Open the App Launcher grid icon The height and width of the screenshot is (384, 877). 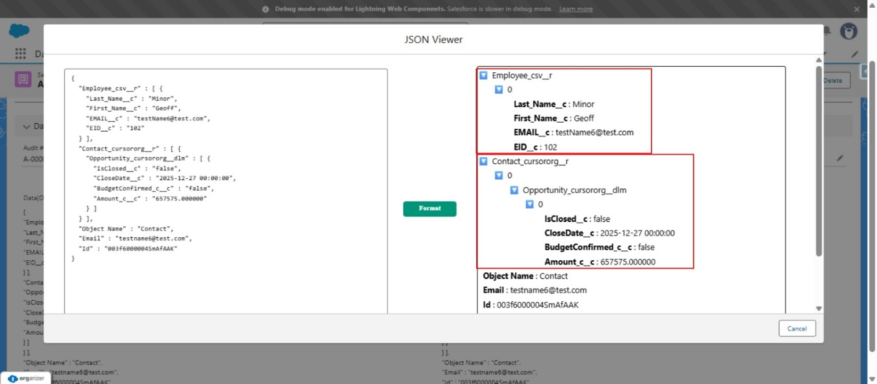pos(20,53)
